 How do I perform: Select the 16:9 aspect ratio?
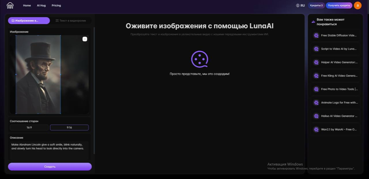[29, 127]
